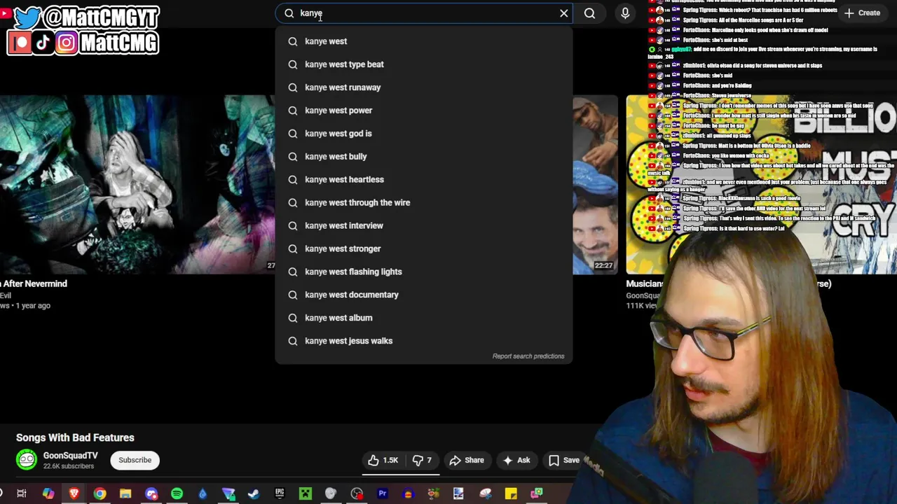The image size is (897, 504).
Task: Open Copilot from the taskbar
Action: 48,493
